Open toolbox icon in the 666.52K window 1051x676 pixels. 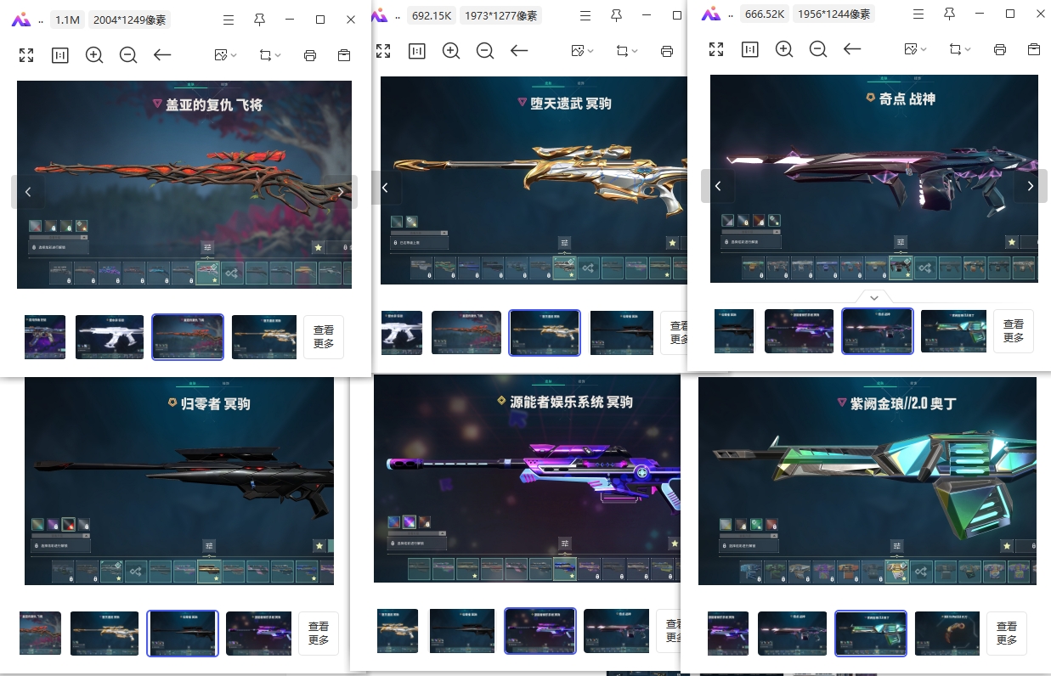point(1034,49)
